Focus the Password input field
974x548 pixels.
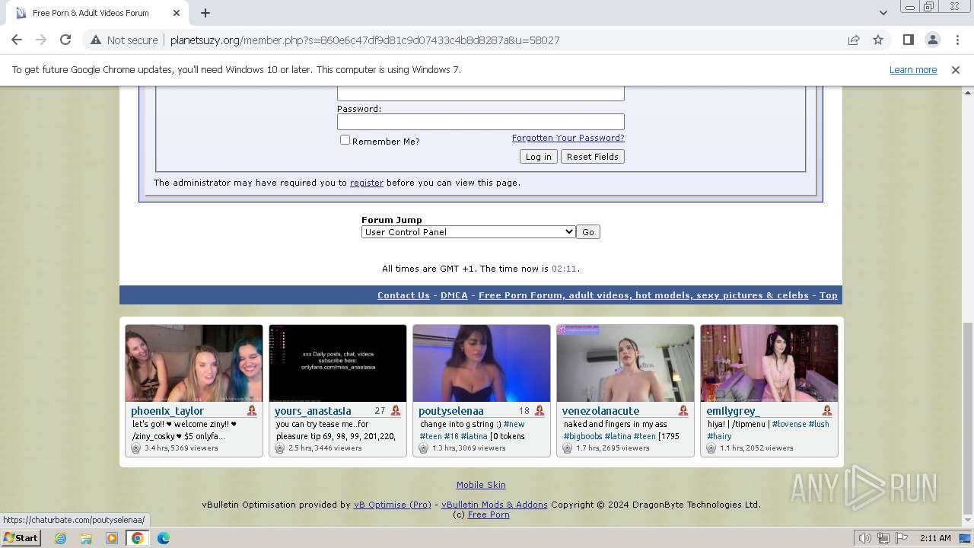[480, 122]
